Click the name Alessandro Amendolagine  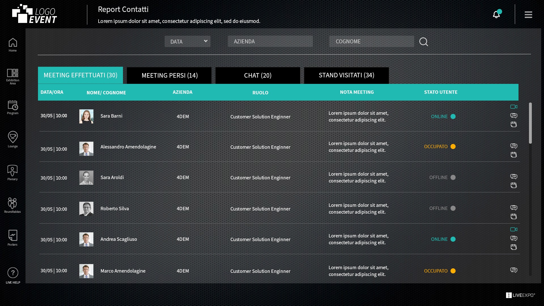click(128, 147)
